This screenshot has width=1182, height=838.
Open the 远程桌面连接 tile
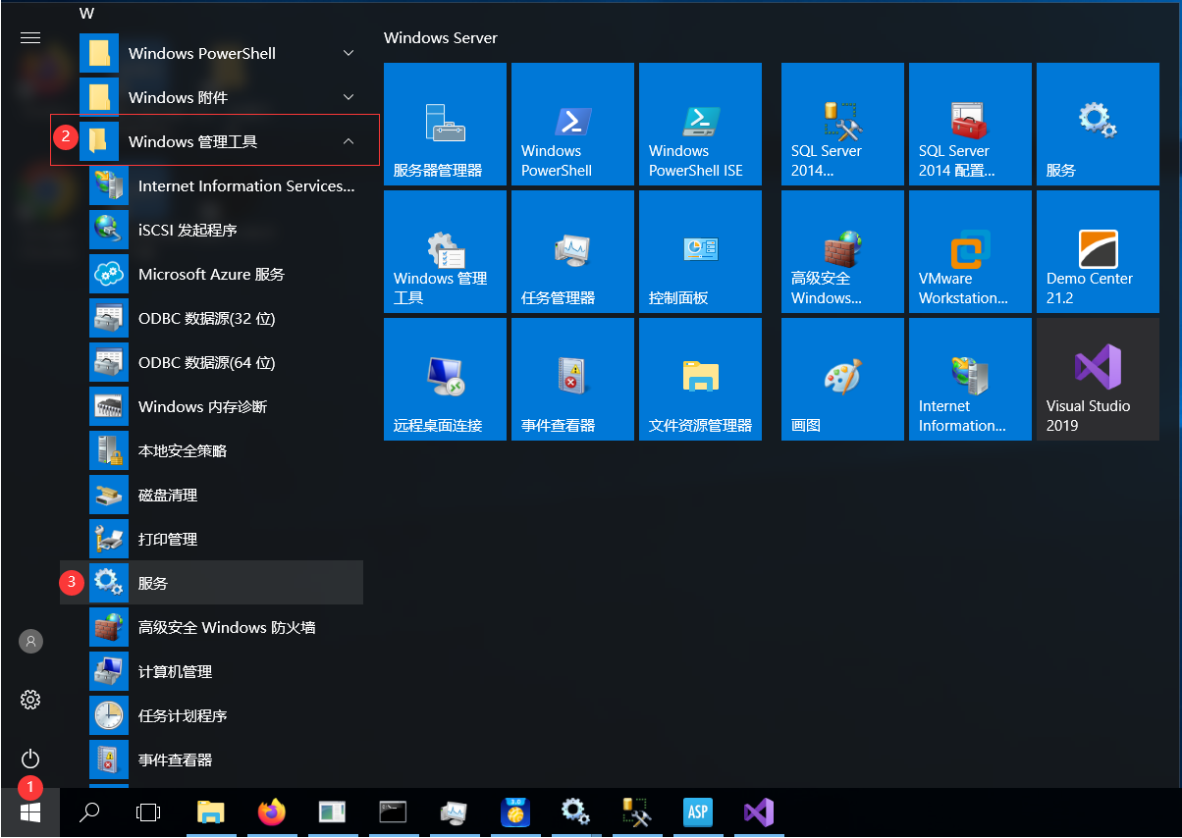click(x=445, y=379)
